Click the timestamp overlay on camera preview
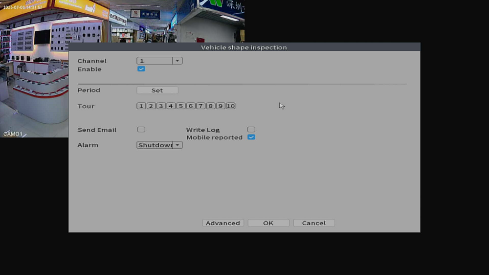 pyautogui.click(x=23, y=7)
